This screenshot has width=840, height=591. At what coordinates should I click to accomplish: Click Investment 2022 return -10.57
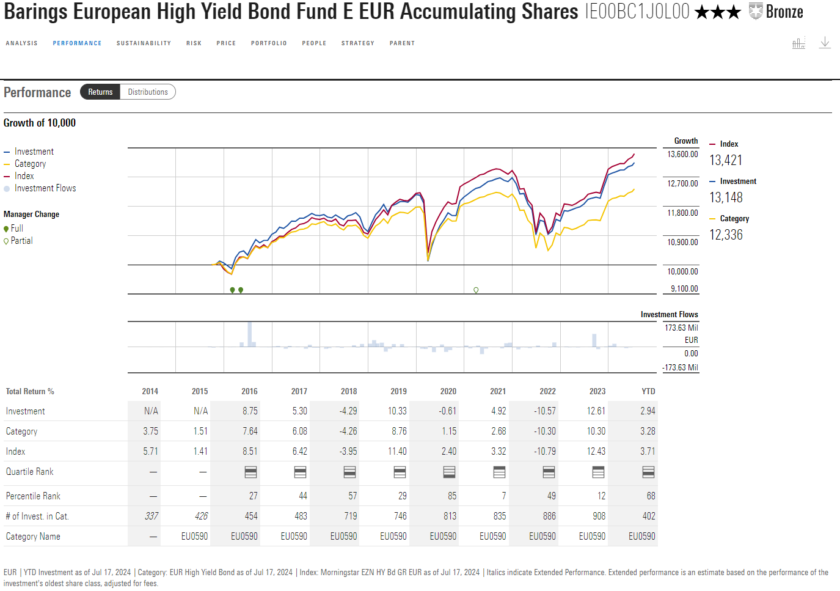coord(545,411)
